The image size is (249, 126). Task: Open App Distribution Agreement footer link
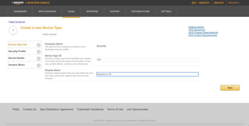click(x=57, y=109)
